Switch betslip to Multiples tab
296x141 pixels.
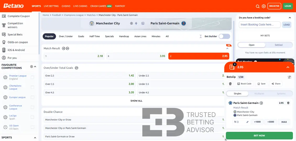pos(259,94)
